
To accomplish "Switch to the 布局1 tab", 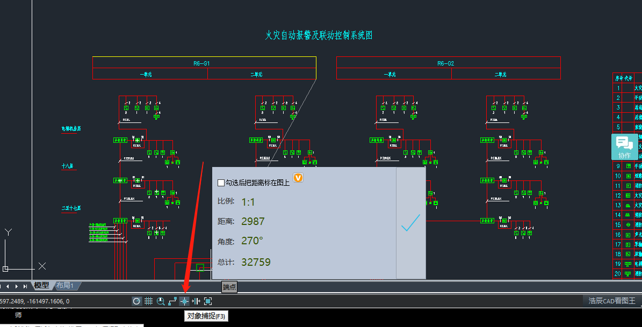I will pos(64,285).
